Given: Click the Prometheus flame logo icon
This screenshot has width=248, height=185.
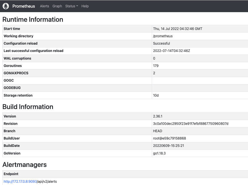Looking at the screenshot, I should (6, 6).
